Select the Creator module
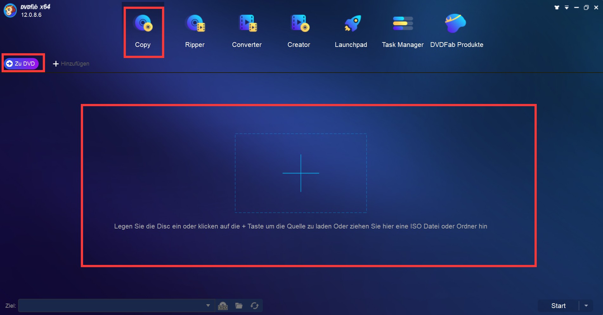Viewport: 603px width, 315px height. point(299,32)
